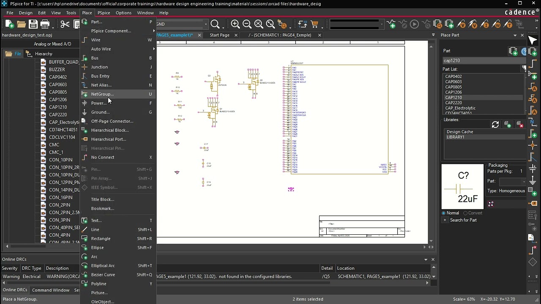
Task: Click the Severity column header
Action: pos(10,268)
